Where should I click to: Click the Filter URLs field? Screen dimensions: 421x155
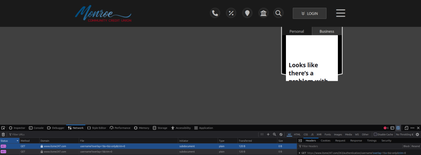(133, 134)
